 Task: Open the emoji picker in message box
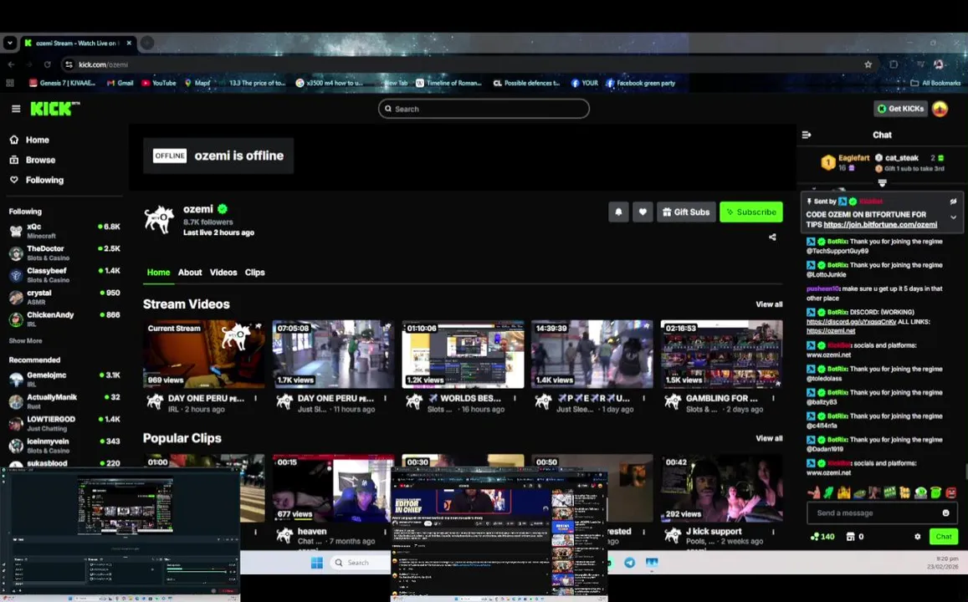click(945, 513)
